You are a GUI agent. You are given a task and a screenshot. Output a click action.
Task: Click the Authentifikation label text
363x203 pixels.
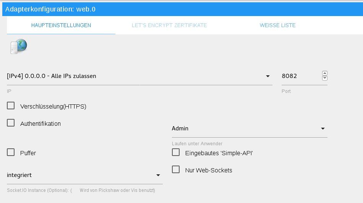[x=41, y=123]
